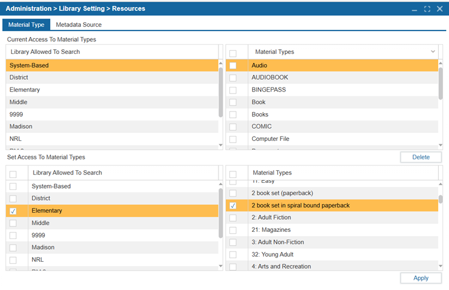This screenshot has height=290, width=449.
Task: Tick the AUDIOBOOK checkbox
Action: (233, 78)
